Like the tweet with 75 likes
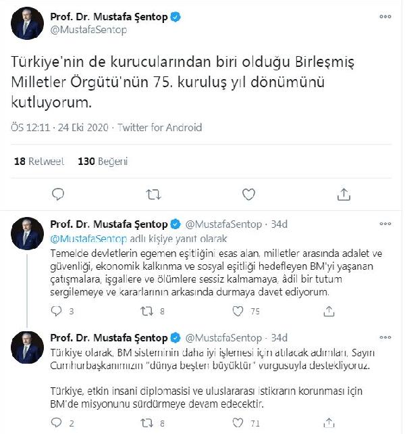 238,312
